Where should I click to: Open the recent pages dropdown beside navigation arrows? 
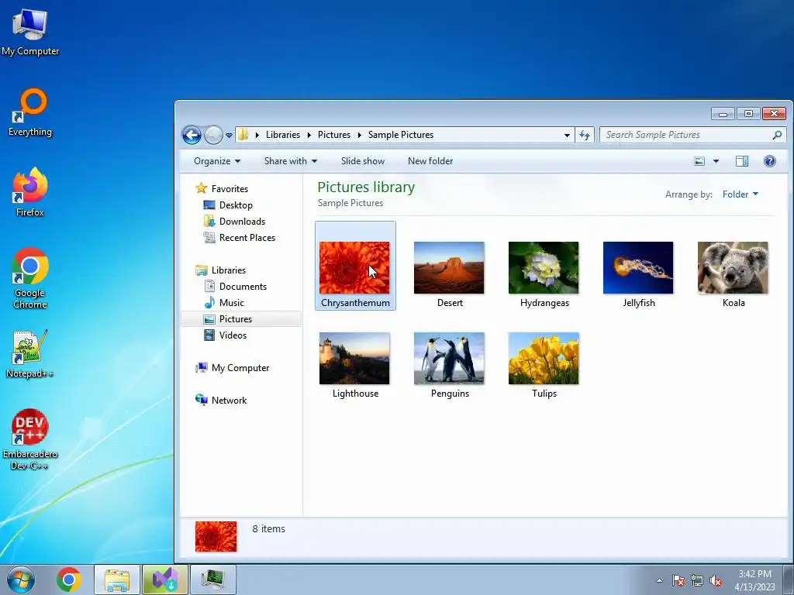(x=229, y=136)
